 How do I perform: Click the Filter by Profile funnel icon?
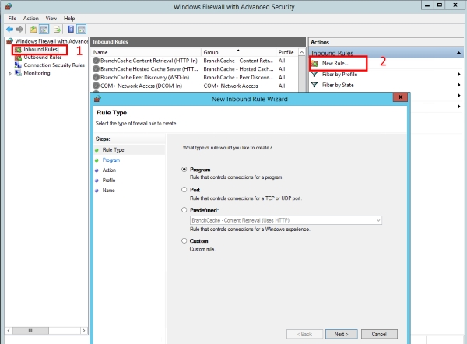(x=315, y=75)
